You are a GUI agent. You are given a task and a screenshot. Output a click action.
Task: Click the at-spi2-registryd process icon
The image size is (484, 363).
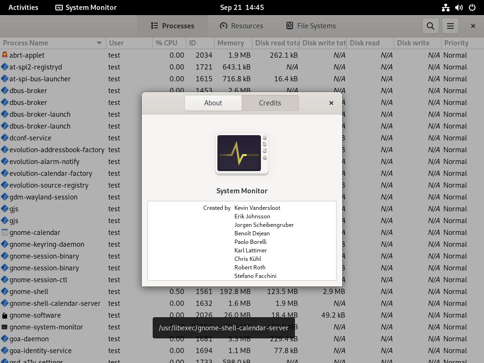(x=5, y=67)
